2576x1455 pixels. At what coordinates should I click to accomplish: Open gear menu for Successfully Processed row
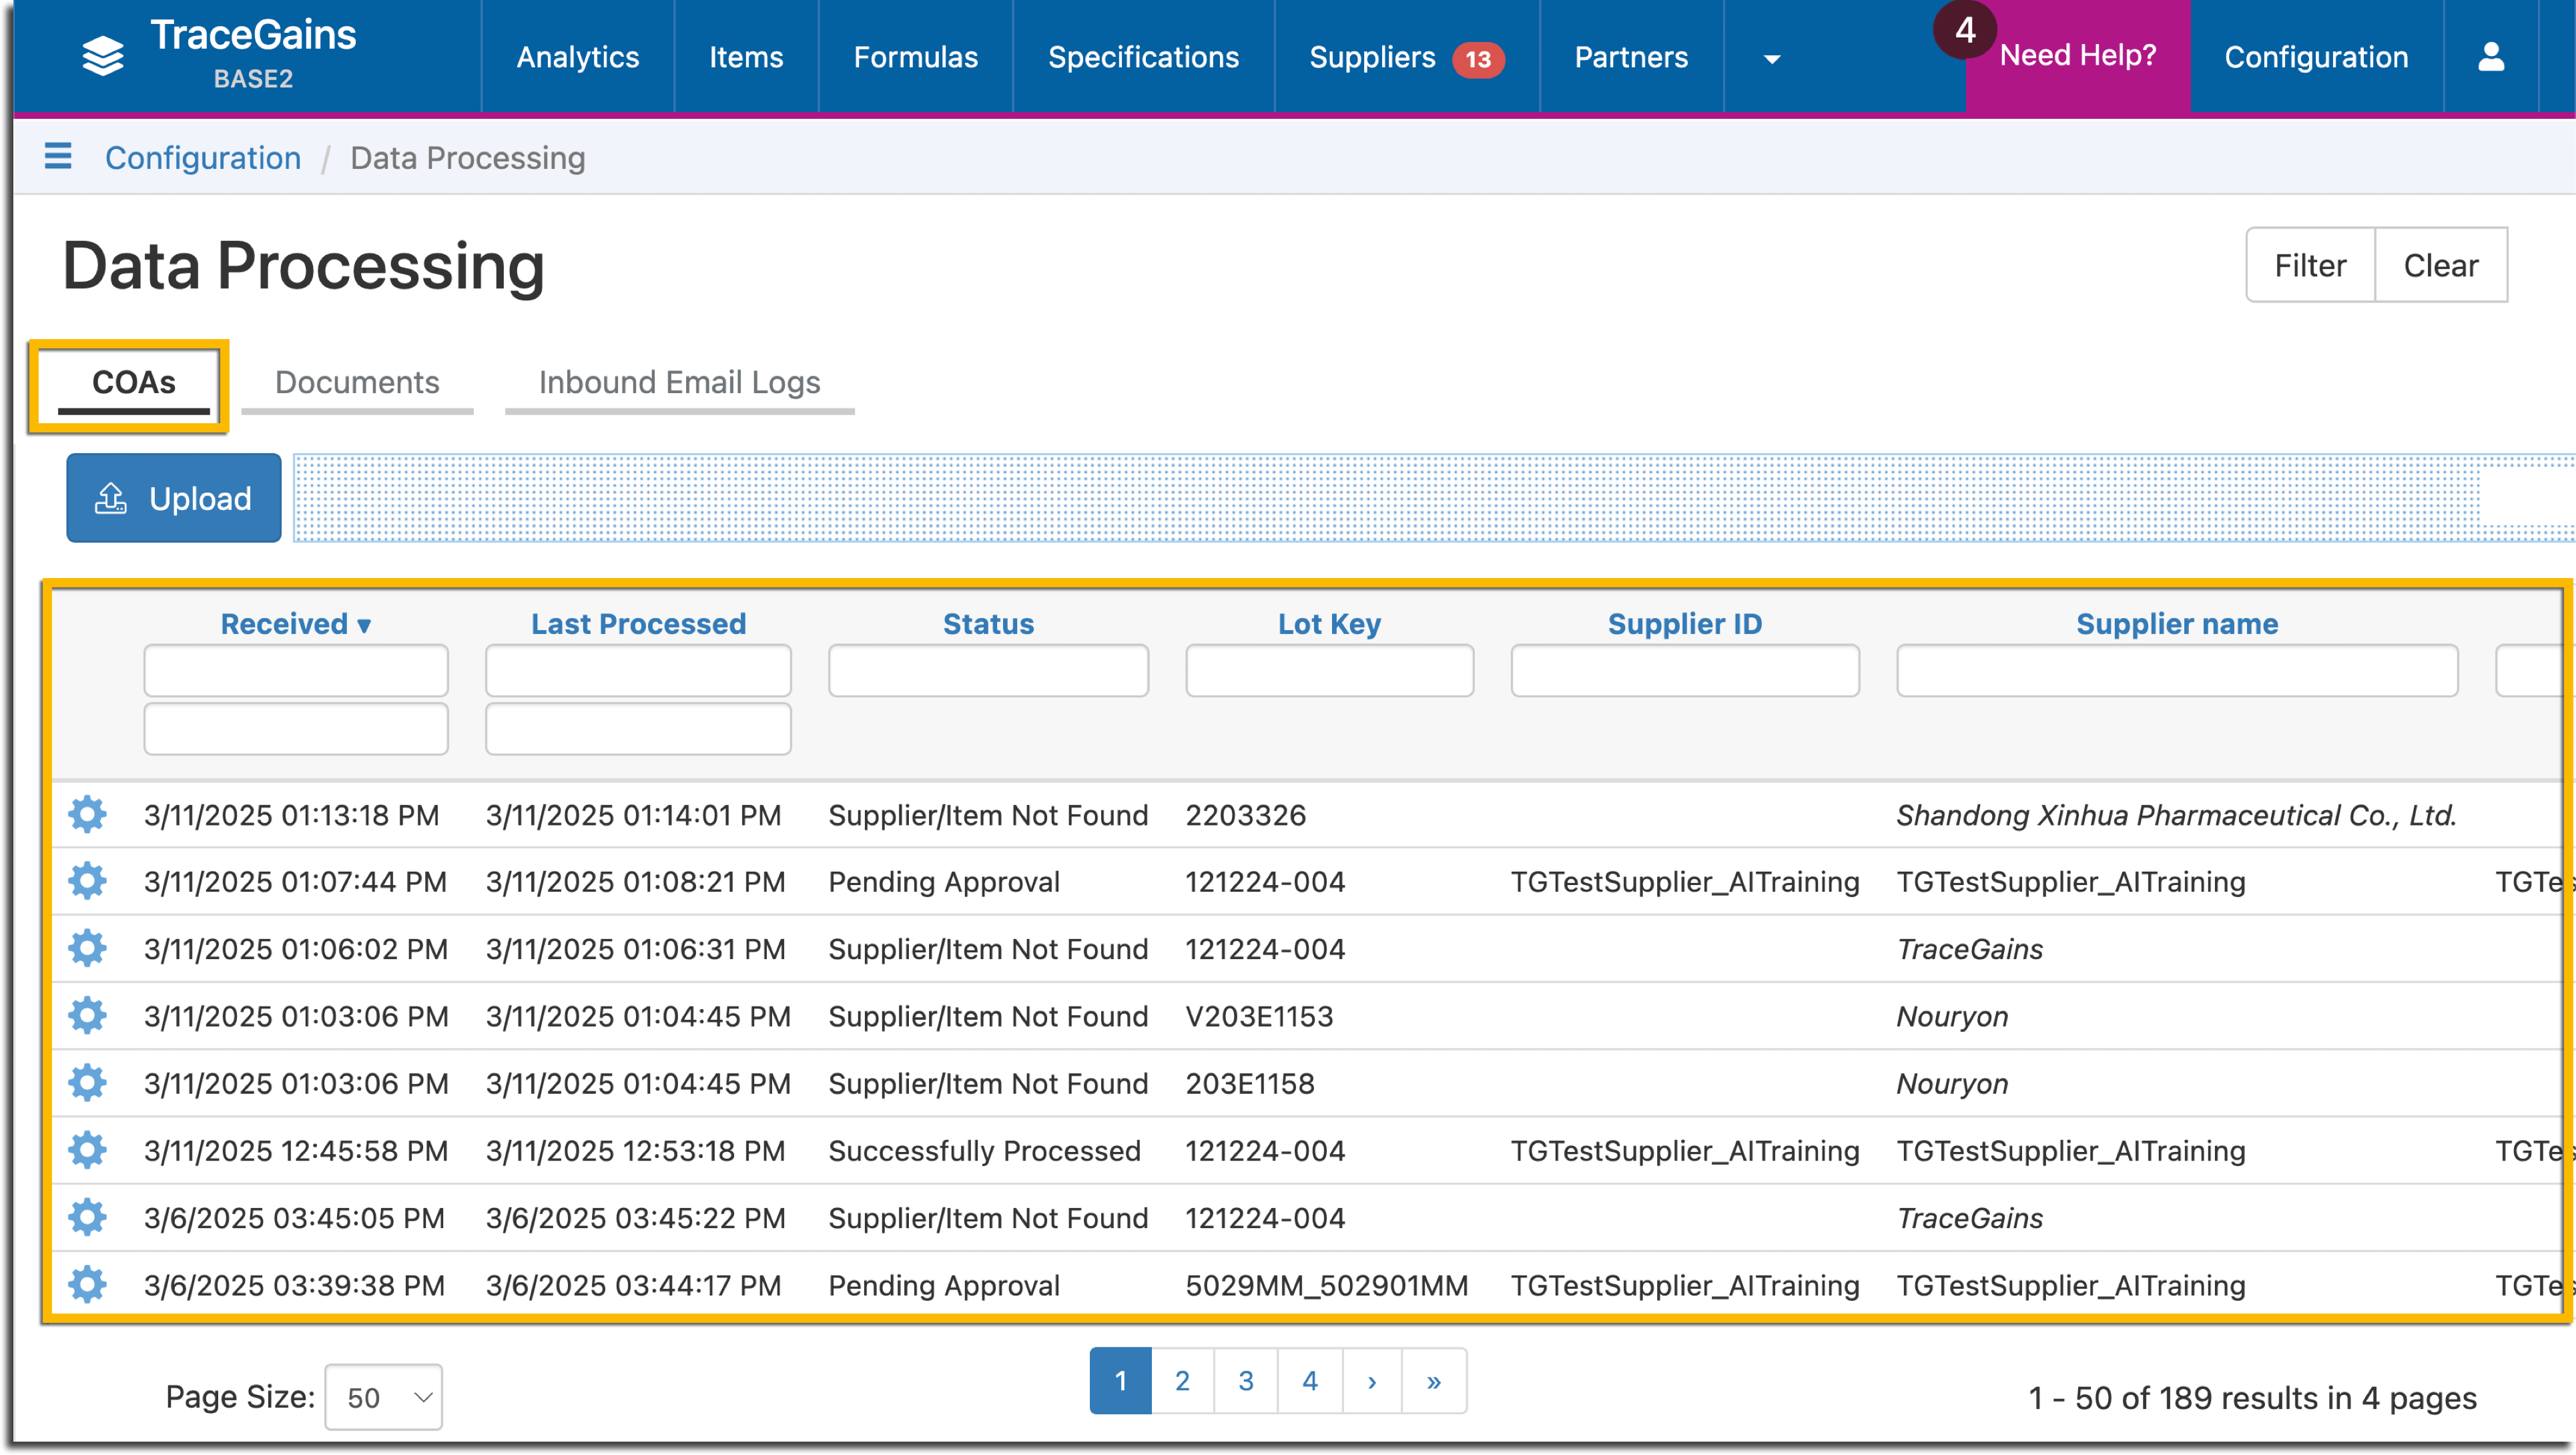87,1150
